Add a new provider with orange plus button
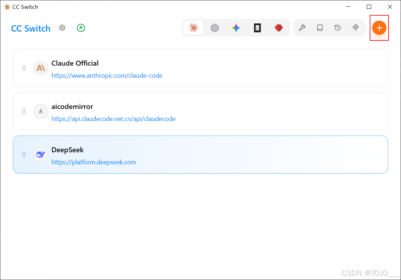 coord(379,28)
